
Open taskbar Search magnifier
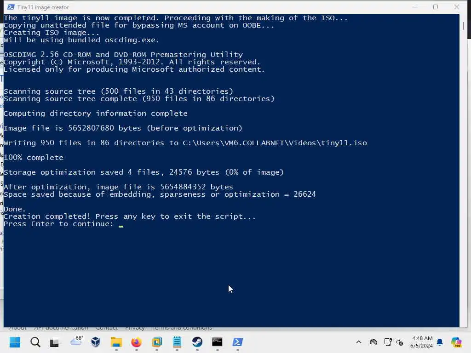point(35,342)
